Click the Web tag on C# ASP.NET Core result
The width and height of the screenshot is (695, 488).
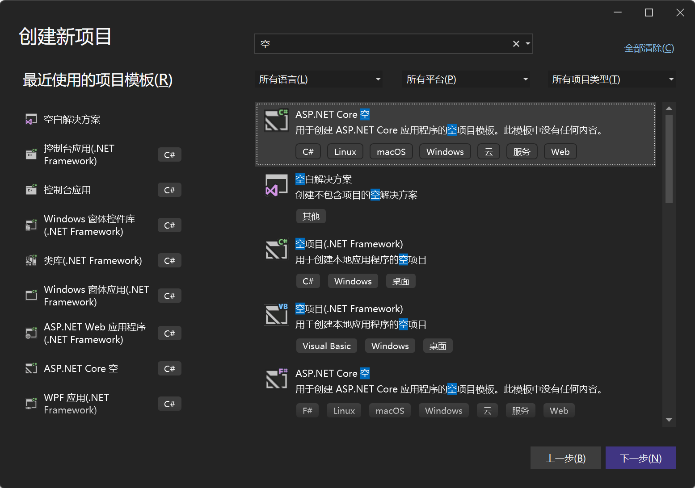560,152
